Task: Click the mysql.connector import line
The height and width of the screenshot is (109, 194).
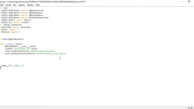Action: click(11, 25)
